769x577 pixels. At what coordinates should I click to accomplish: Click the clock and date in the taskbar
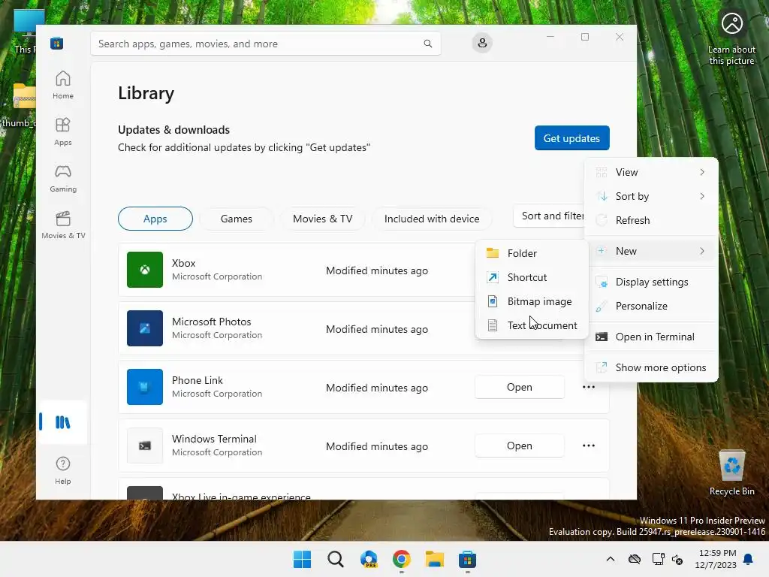point(716,559)
